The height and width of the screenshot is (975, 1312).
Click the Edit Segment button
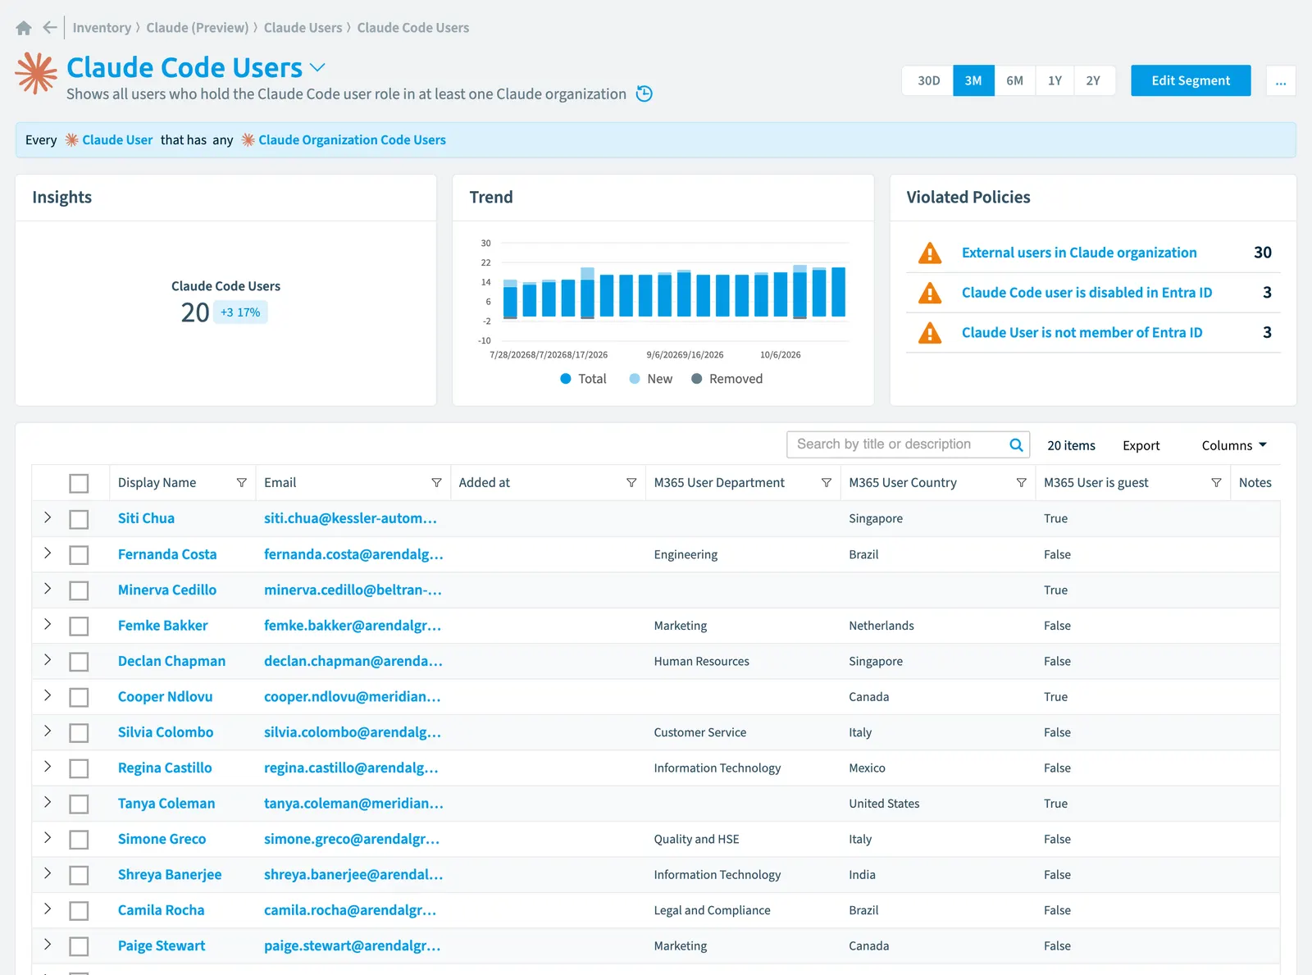point(1191,80)
